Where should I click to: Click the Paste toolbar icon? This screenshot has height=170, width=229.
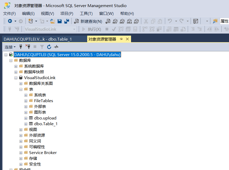[x=160, y=21]
